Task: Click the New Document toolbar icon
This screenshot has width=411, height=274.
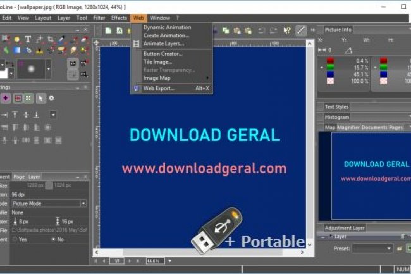Action: 108,30
